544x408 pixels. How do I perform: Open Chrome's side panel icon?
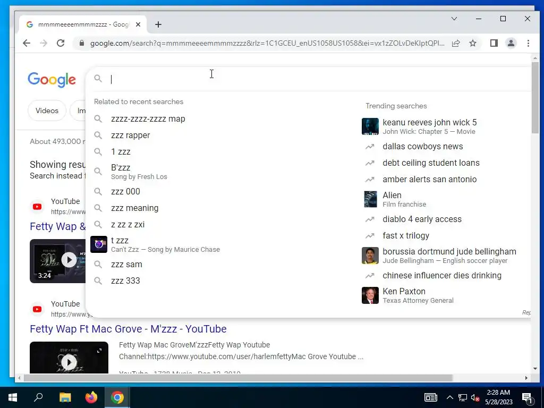[494, 43]
